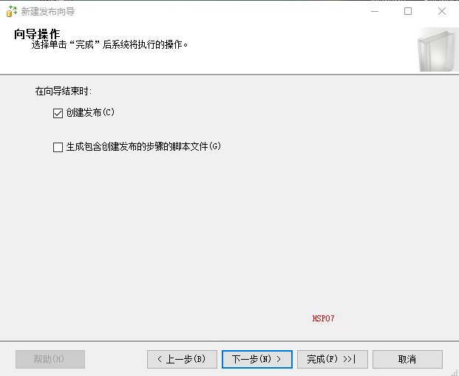Click the 选择单击“完成”后系统将执行的操作 description
The width and height of the screenshot is (459, 376).
point(109,45)
